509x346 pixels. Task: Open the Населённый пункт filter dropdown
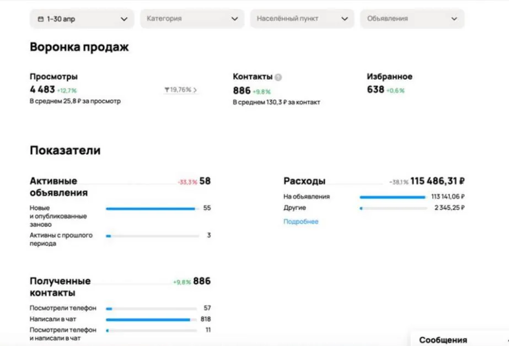pos(302,19)
